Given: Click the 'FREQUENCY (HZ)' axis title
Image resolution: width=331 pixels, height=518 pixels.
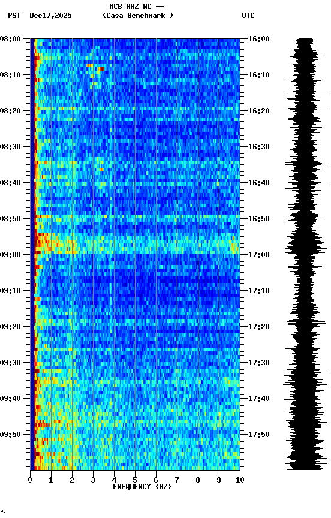Looking at the screenshot, I should tap(142, 487).
